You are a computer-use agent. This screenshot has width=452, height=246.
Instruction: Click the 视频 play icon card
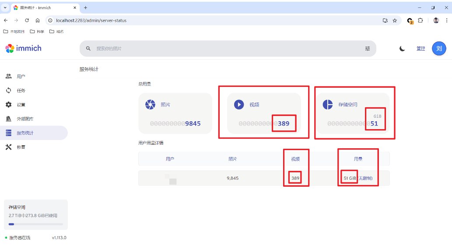(238, 105)
